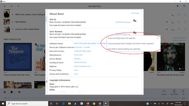Viewport: 189px width, 106px height.
Task: Seek on the playback progress bar
Action: 94,98
